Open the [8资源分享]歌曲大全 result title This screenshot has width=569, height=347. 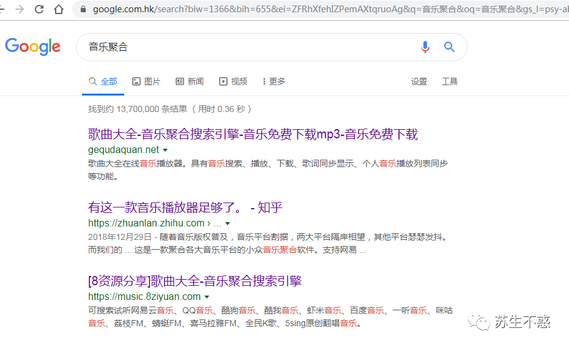(x=195, y=281)
